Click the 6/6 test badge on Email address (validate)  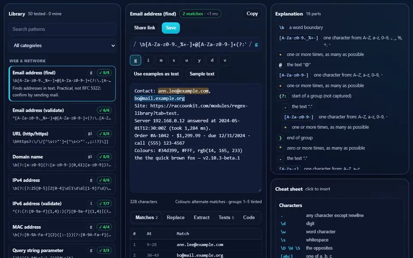[104, 111]
